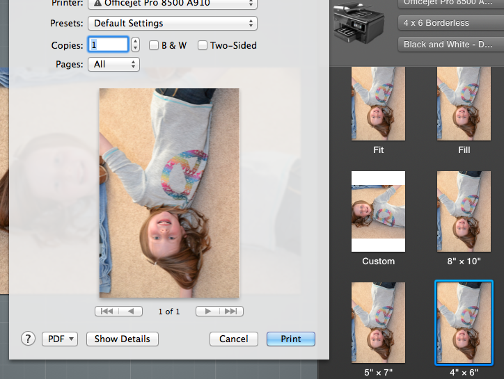This screenshot has height=379, width=504.
Task: Click the help question mark button
Action: [x=28, y=339]
